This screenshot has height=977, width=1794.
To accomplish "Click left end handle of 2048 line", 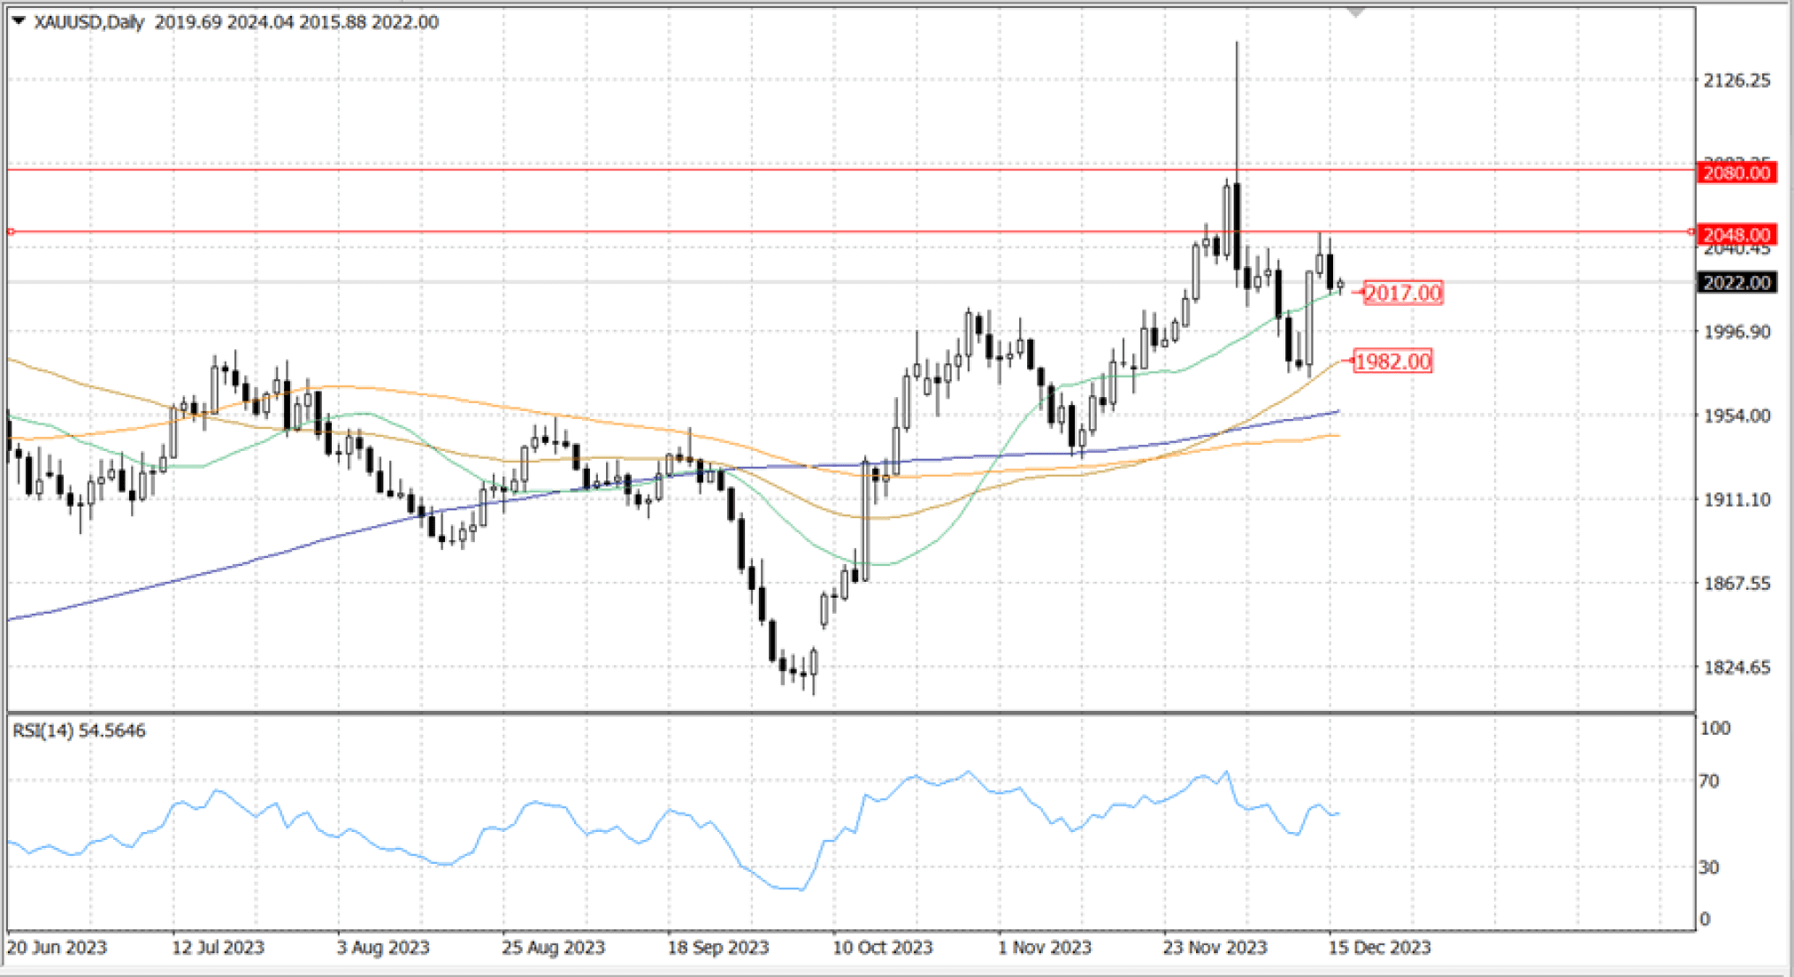I will tap(11, 232).
